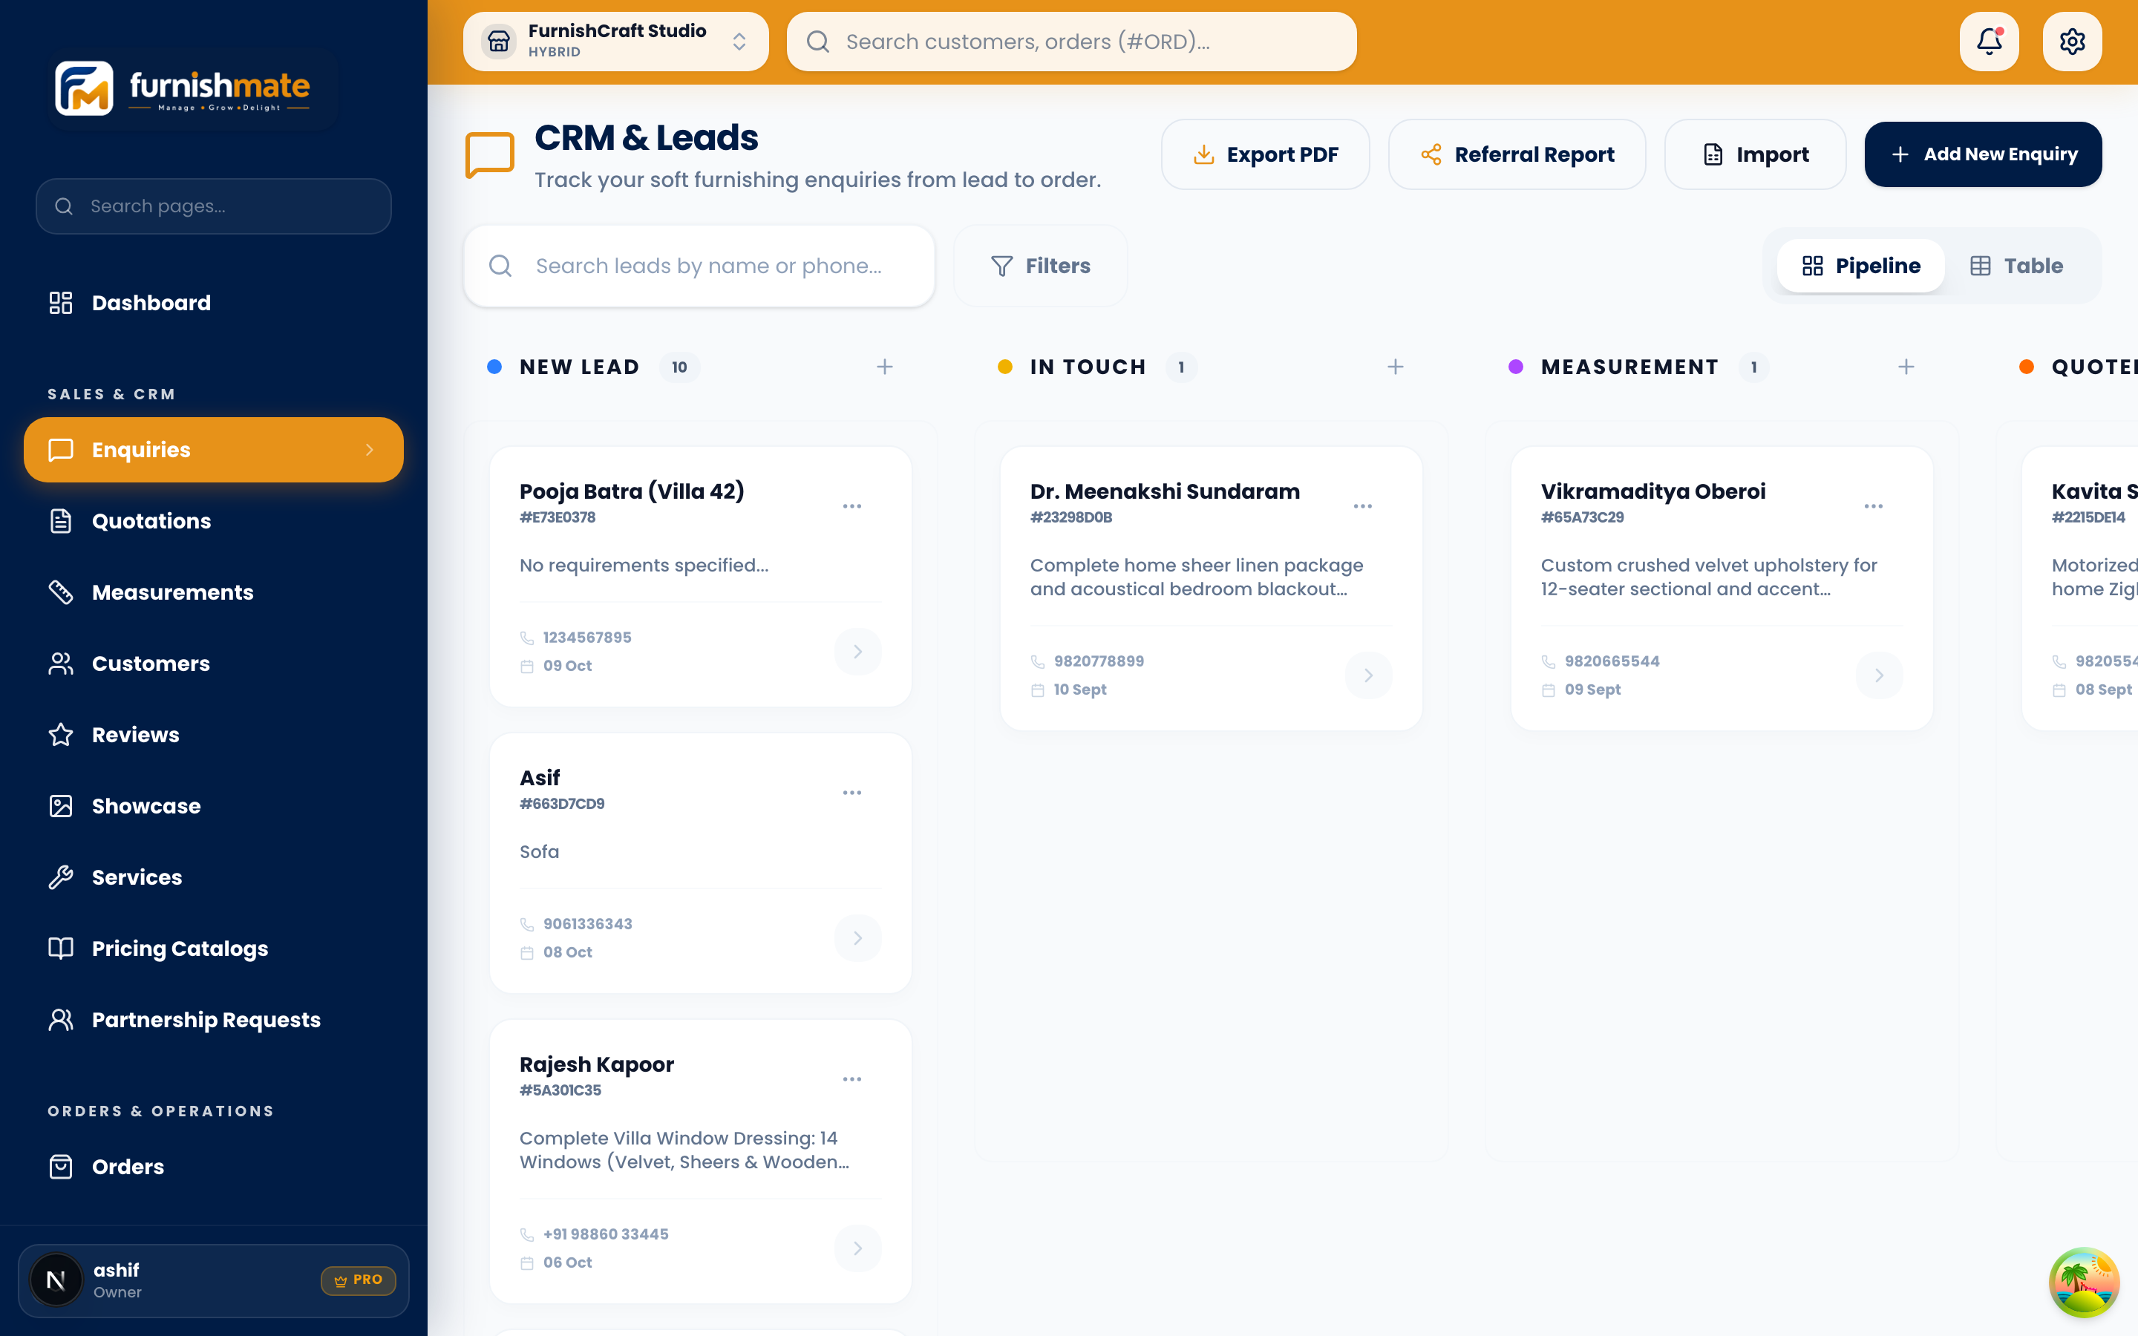Expand the FurnishCraft Studio selector arrows
Screen dimensions: 2138x1336
[739, 42]
